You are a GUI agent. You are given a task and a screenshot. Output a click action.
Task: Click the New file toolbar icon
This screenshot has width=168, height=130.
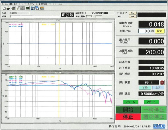[4, 8]
